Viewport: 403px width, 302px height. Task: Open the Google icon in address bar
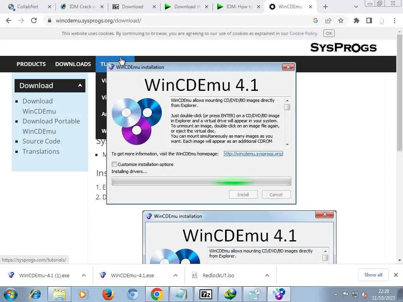tap(316, 20)
